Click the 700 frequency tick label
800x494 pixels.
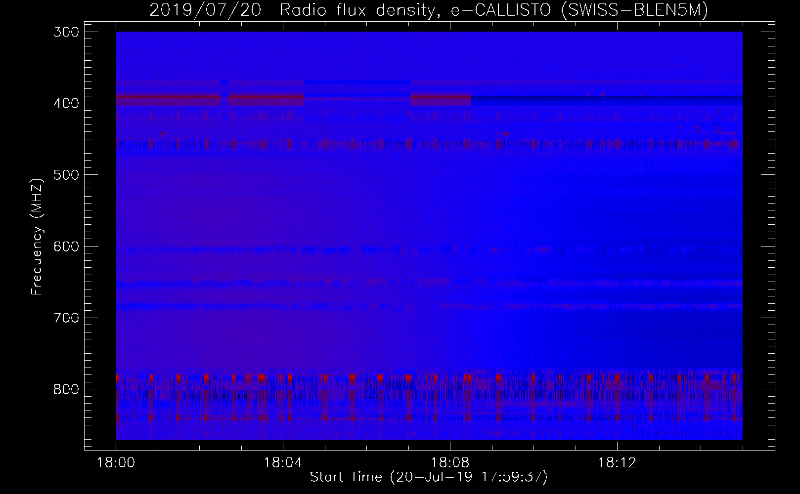(x=65, y=318)
